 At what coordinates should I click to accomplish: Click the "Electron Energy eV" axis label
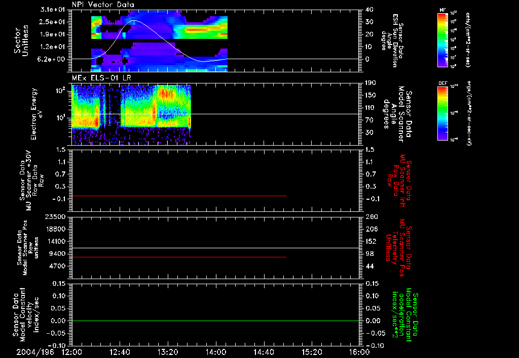(37, 114)
